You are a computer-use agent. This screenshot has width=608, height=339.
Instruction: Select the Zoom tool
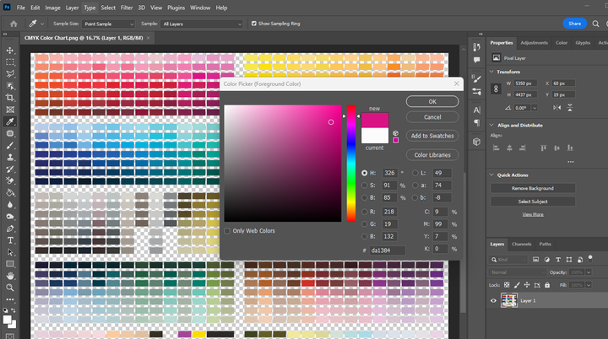click(10, 287)
